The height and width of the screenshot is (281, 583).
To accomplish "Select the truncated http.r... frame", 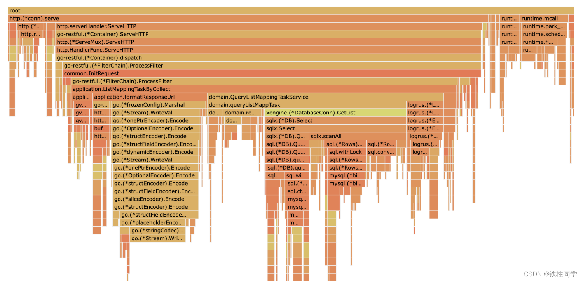I will pos(30,34).
